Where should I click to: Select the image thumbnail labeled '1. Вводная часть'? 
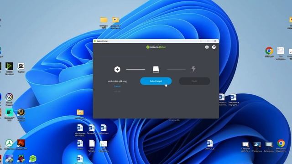(x=245, y=147)
